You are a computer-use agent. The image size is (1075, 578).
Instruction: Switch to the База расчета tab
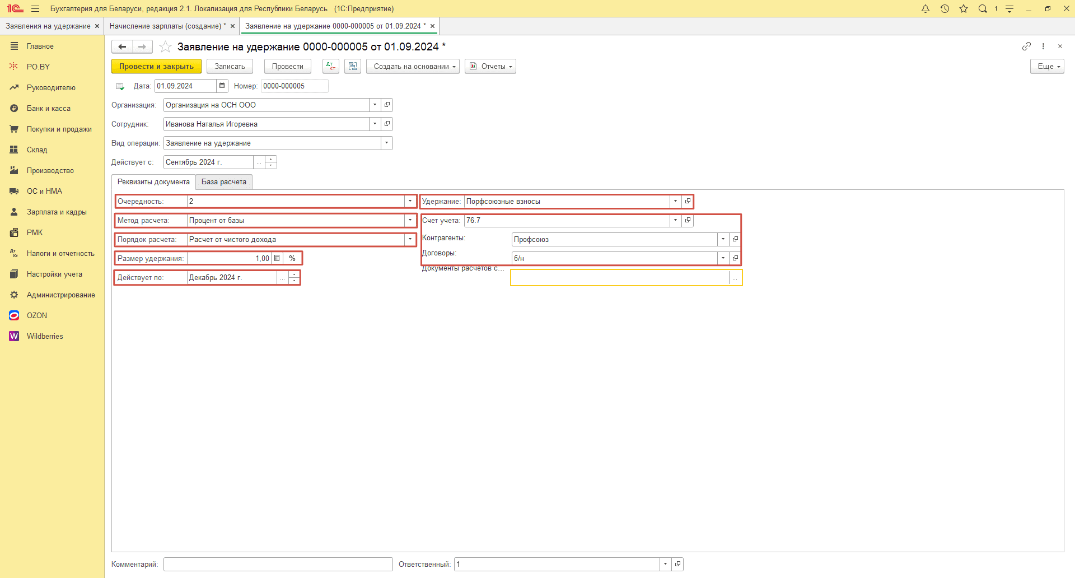pos(224,182)
